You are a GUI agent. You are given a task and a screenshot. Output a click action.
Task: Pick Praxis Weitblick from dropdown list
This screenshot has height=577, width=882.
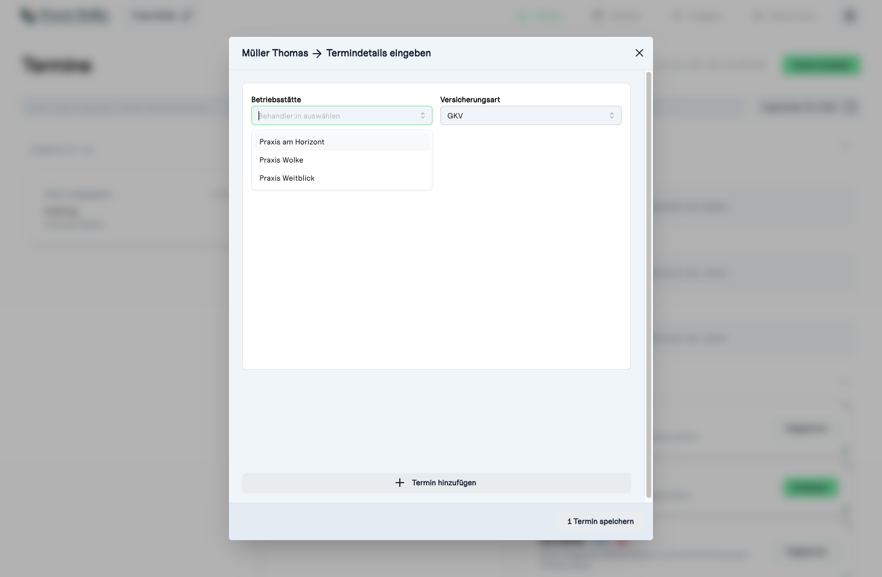pos(342,178)
